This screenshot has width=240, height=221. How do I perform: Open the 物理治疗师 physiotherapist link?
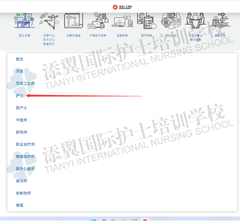(x=25, y=156)
